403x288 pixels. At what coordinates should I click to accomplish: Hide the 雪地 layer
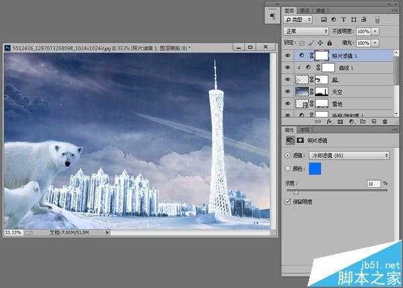point(287,103)
